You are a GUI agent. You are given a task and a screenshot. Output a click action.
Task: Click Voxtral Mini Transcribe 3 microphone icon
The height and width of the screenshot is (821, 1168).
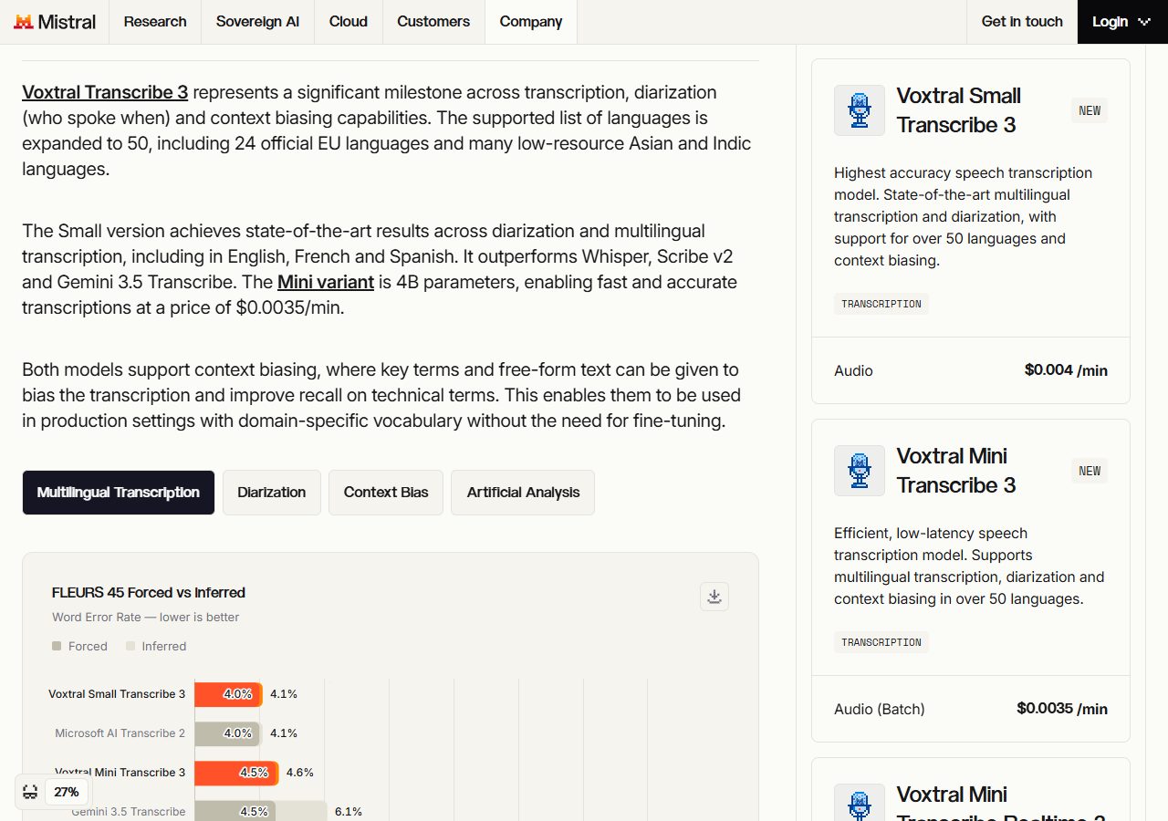click(x=860, y=471)
